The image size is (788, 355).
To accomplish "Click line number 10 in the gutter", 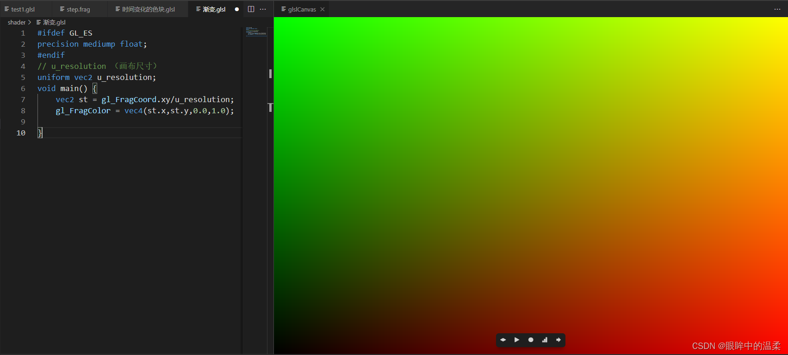I will point(21,133).
